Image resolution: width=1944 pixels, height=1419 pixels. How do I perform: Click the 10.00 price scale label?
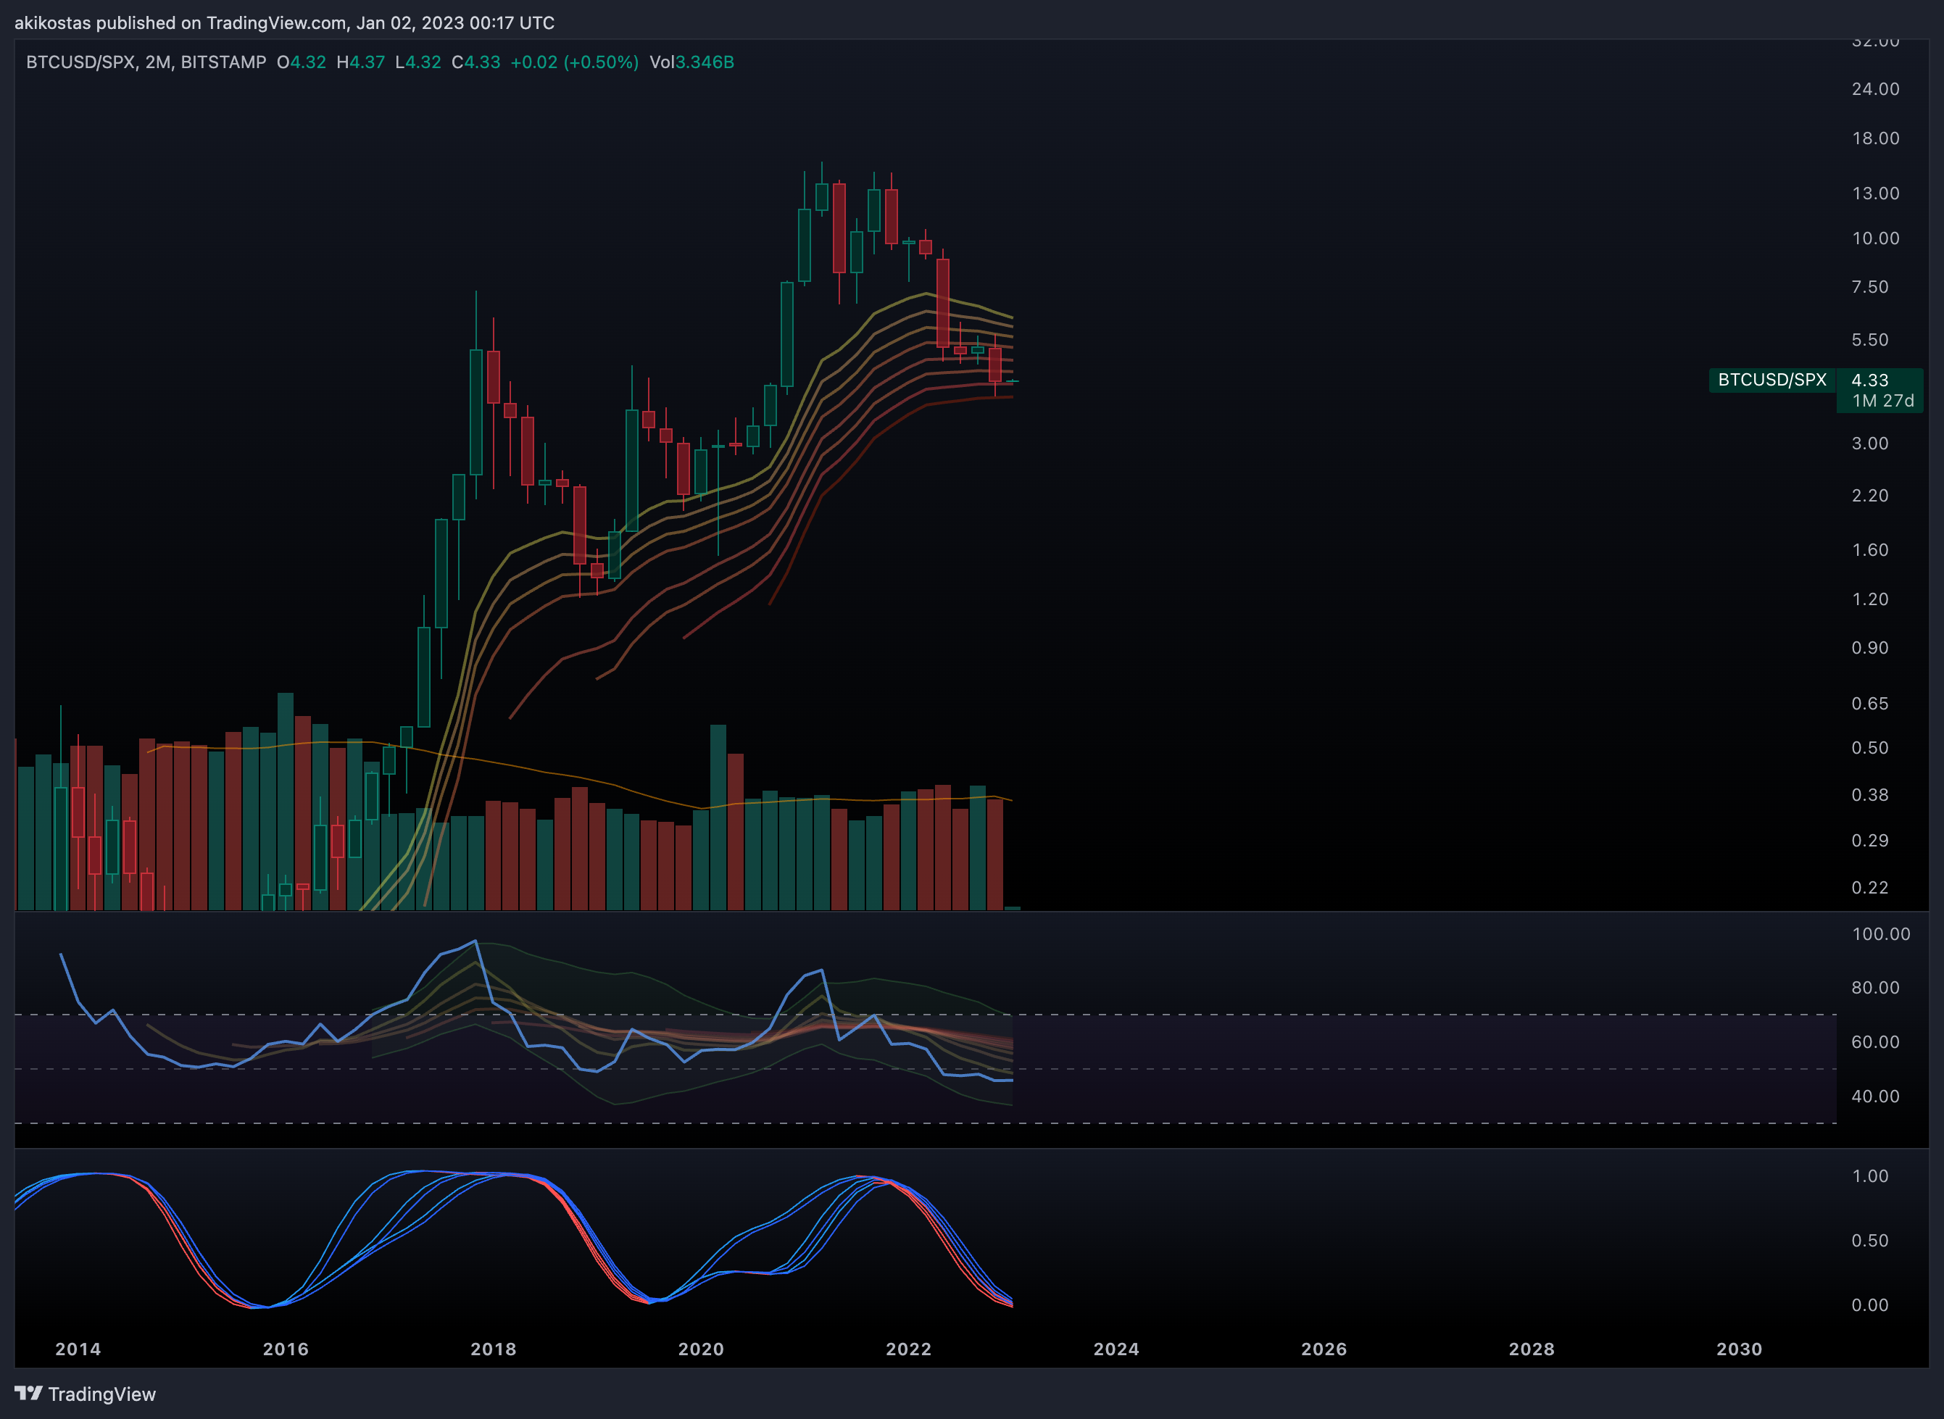(x=1876, y=238)
